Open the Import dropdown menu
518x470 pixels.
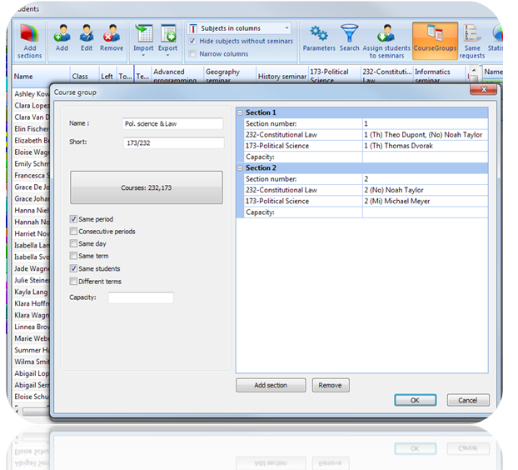[145, 48]
